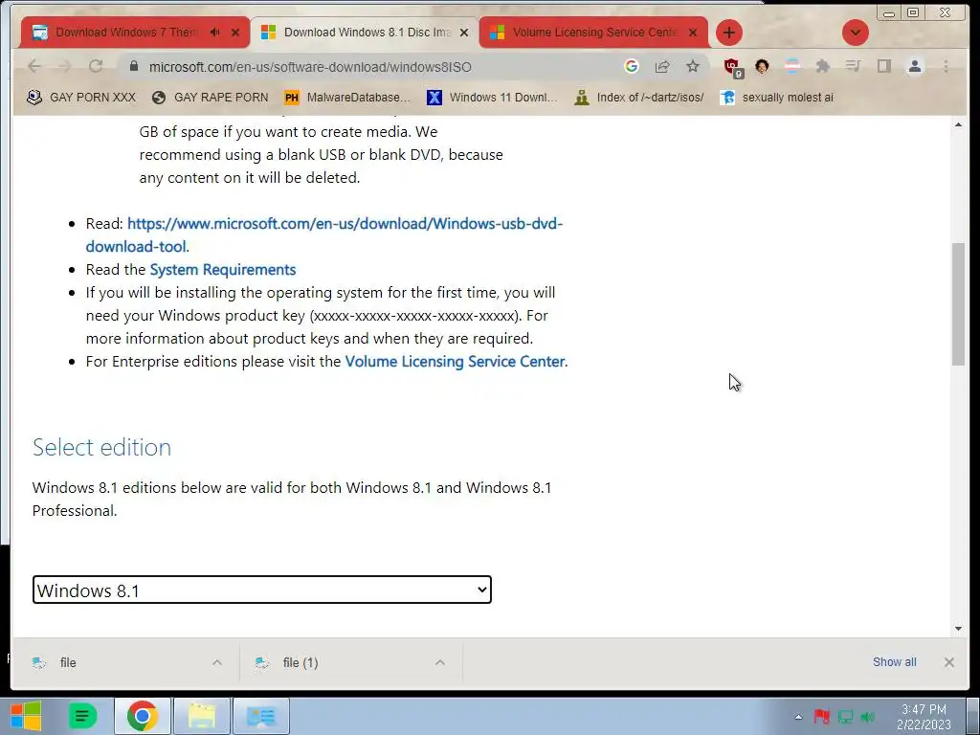Visit the Volume Licensing Service Center link
Image resolution: width=980 pixels, height=735 pixels.
pos(455,361)
